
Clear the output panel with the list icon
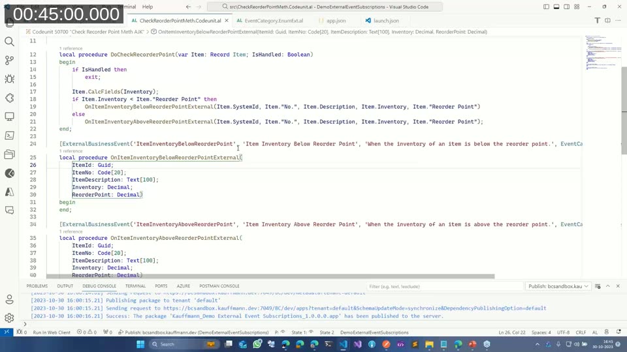[x=598, y=286]
